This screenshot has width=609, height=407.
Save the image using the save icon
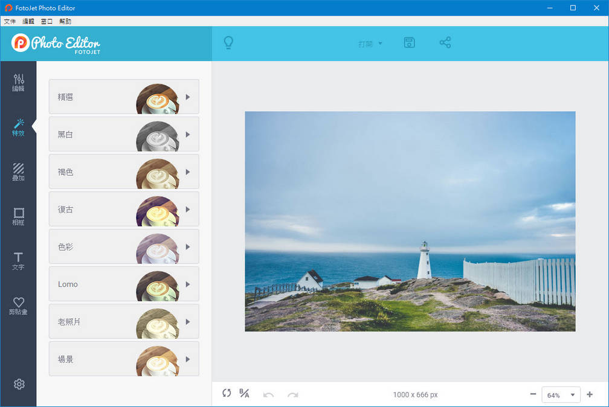tap(409, 42)
